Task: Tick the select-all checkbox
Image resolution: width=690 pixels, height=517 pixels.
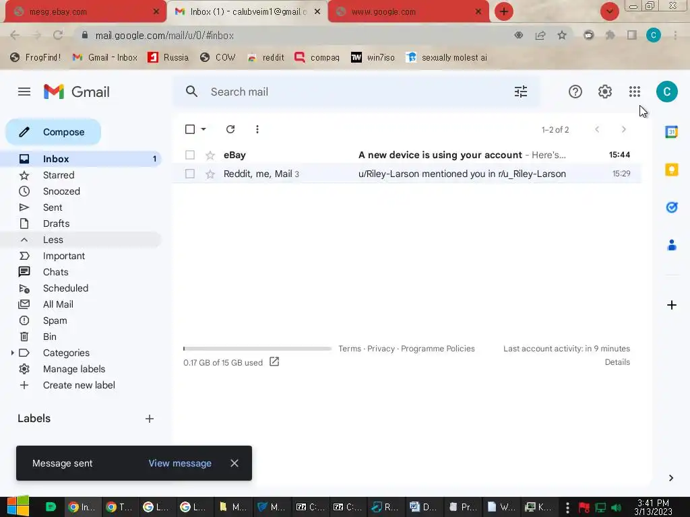Action: [x=190, y=129]
